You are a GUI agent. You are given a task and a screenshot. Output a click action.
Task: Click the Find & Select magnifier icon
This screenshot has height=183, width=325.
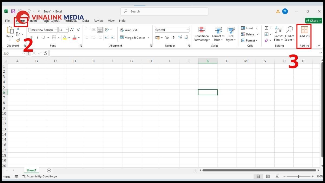[289, 30]
